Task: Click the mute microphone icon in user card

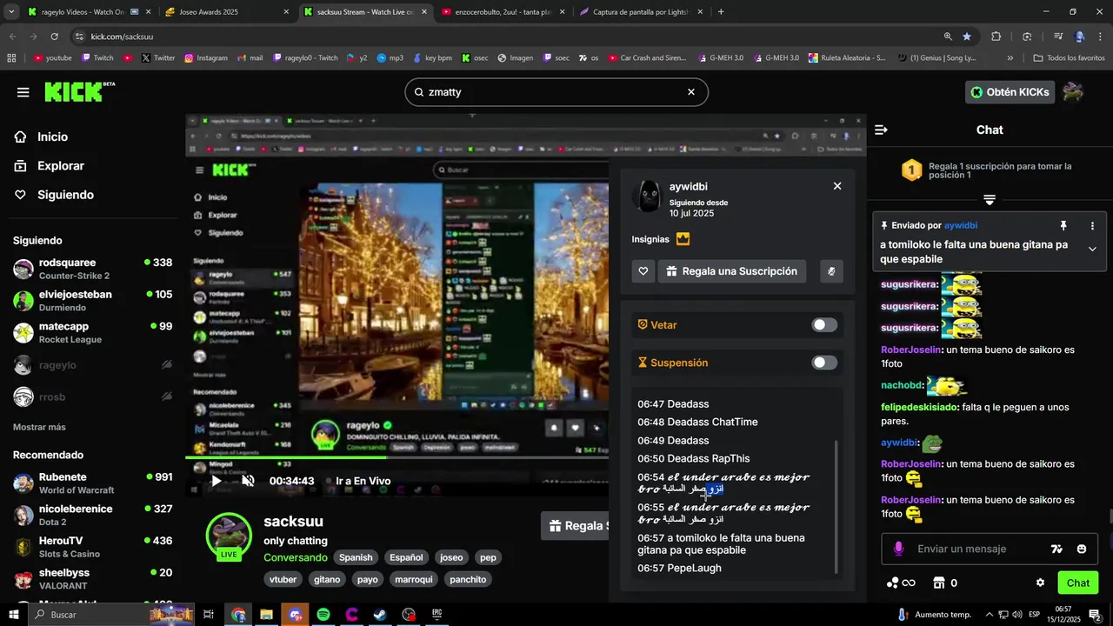Action: click(831, 271)
